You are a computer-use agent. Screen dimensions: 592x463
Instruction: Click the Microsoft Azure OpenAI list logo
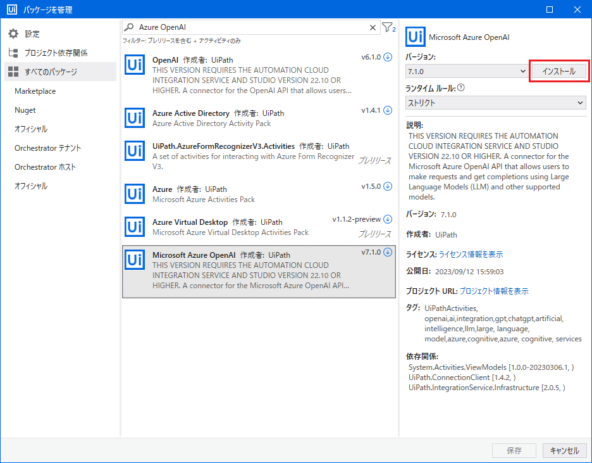pyautogui.click(x=135, y=260)
